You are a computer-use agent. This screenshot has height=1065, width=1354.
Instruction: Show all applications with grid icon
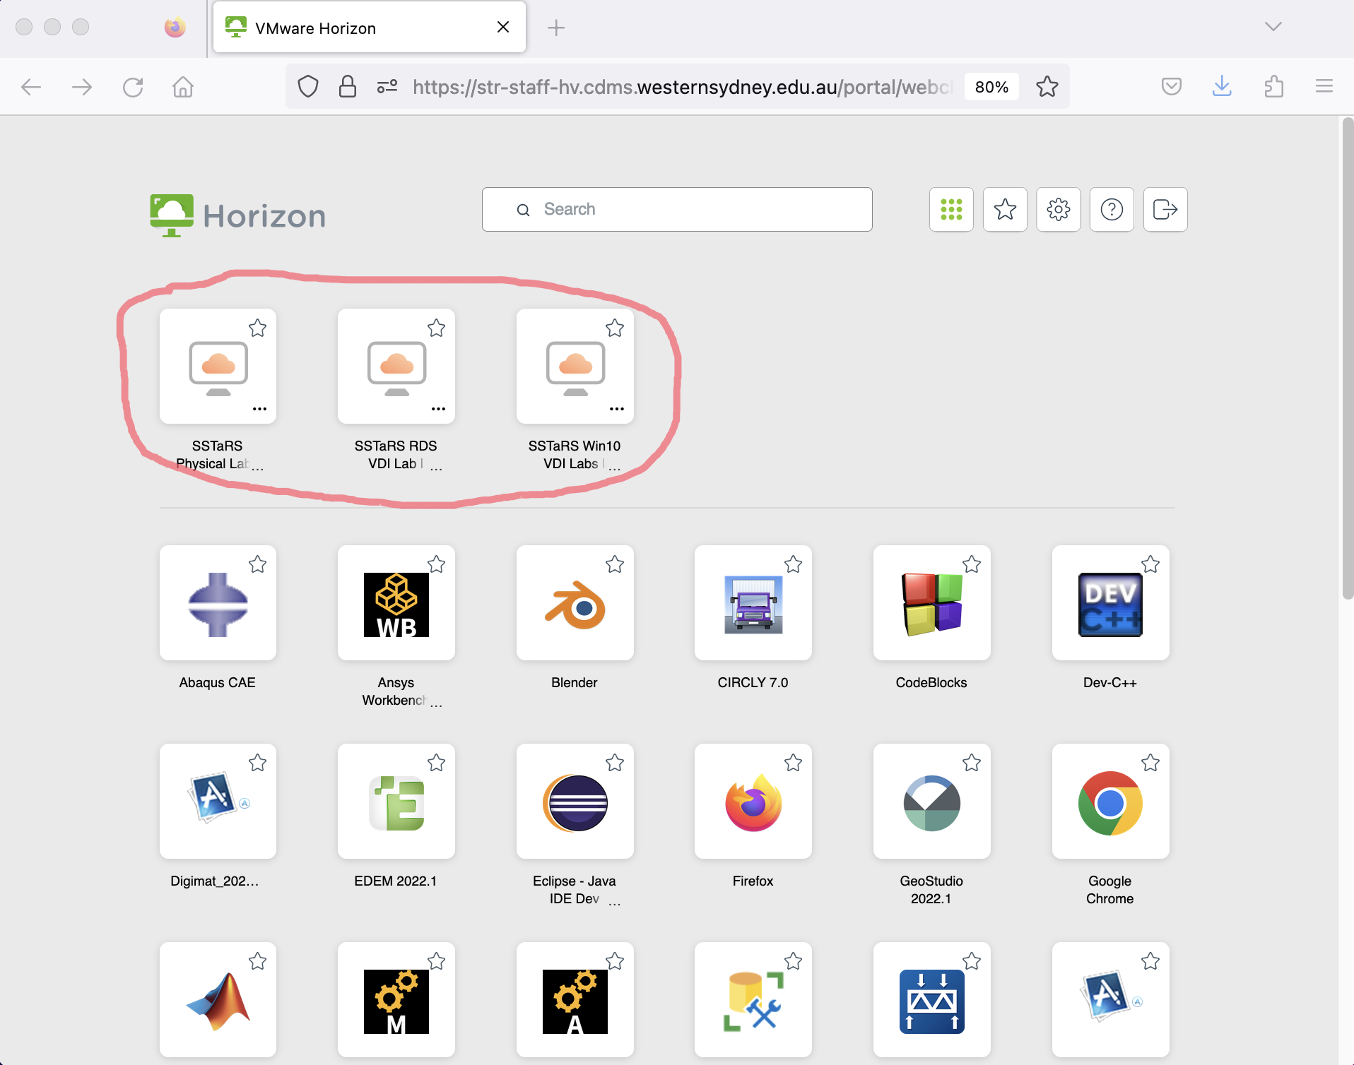coord(951,209)
